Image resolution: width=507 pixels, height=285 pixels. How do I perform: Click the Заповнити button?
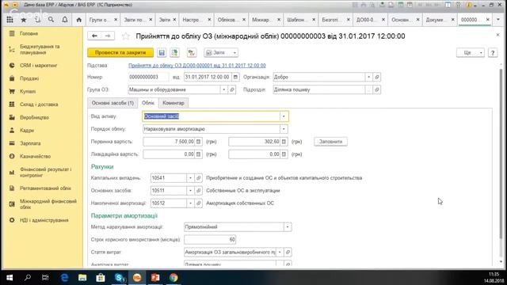(330, 142)
